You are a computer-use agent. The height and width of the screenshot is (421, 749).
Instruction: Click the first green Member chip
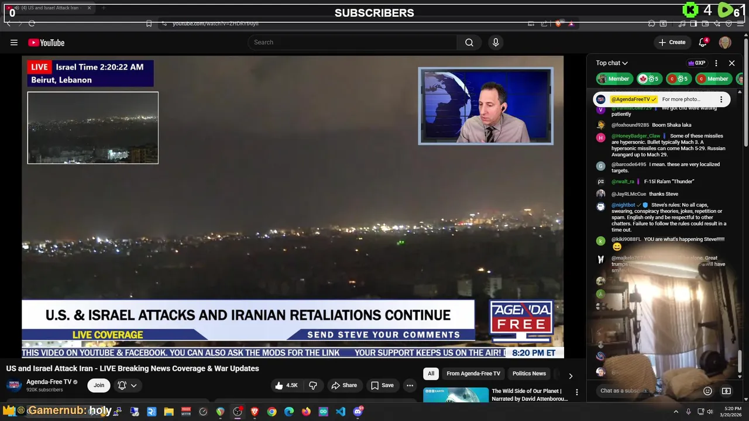click(x=613, y=79)
